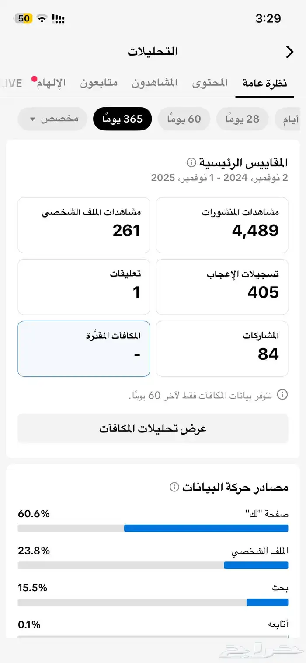
Task: Open the post views (مشاهدات المنشورات) card
Action: [222, 225]
